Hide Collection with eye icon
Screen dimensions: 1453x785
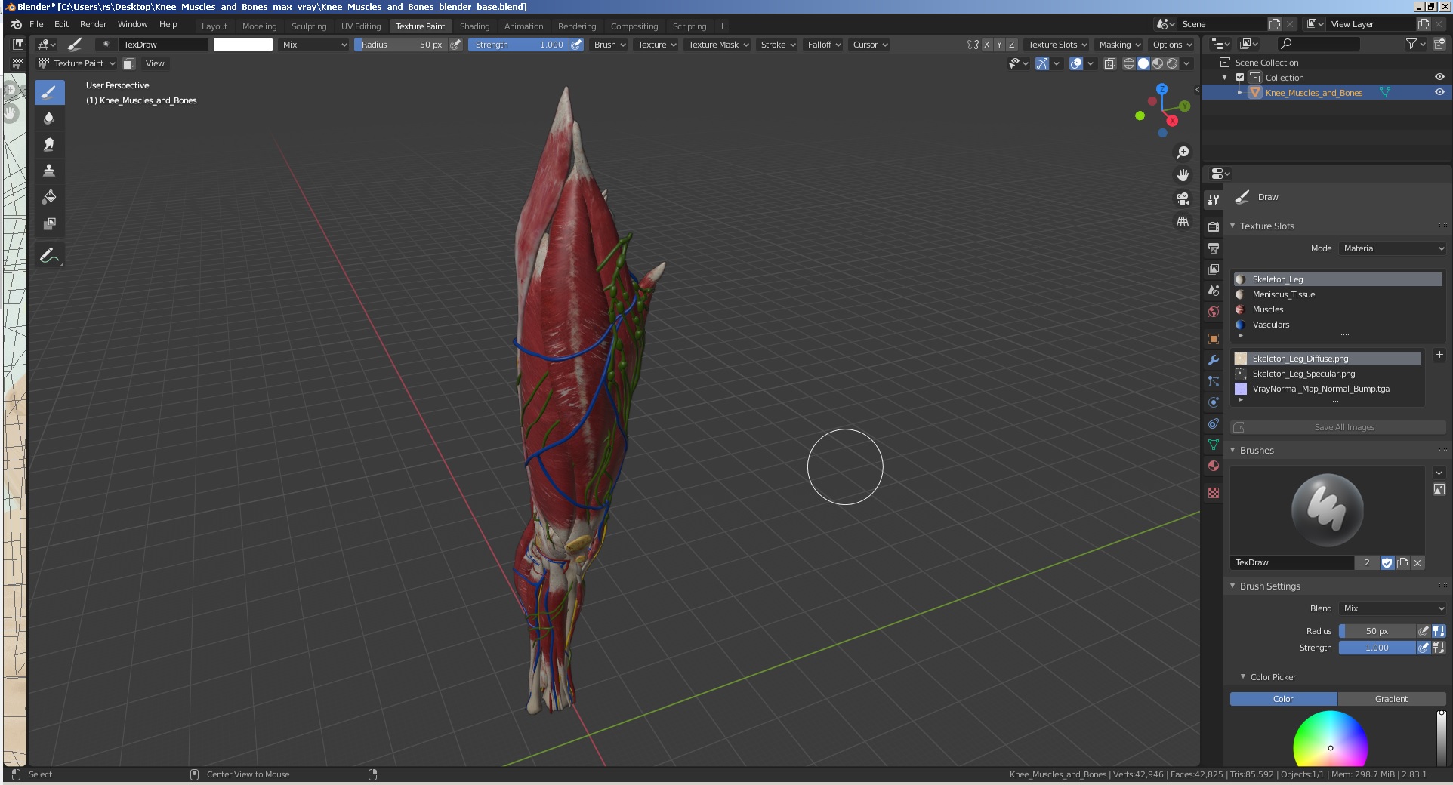coord(1439,77)
